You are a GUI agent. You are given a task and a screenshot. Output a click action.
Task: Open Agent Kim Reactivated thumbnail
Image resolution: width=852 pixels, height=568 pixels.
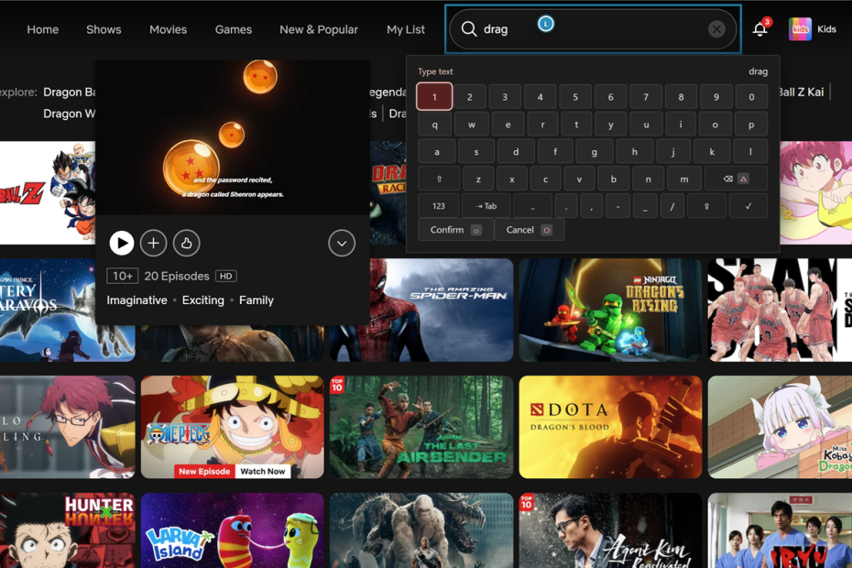(610, 530)
